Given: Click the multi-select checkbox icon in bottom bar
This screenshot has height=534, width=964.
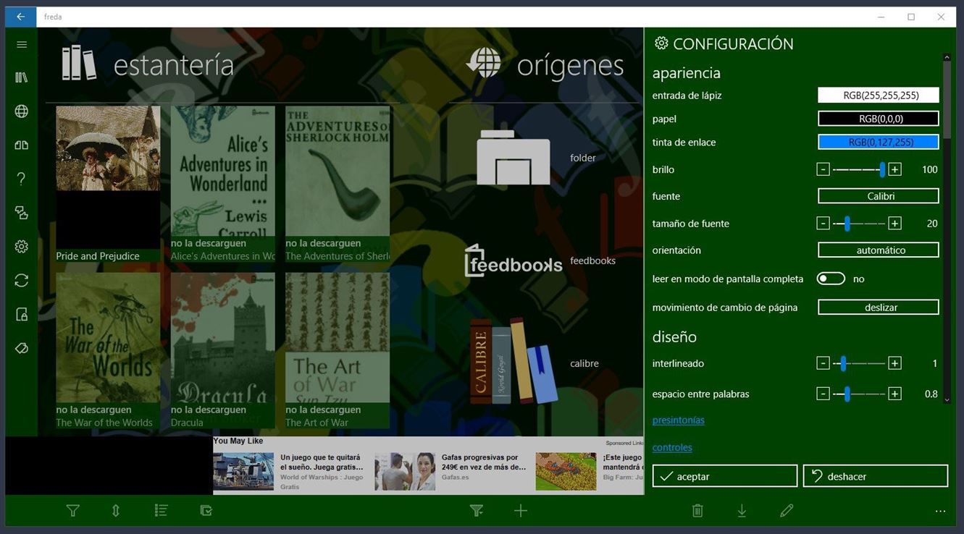Looking at the screenshot, I should point(206,511).
